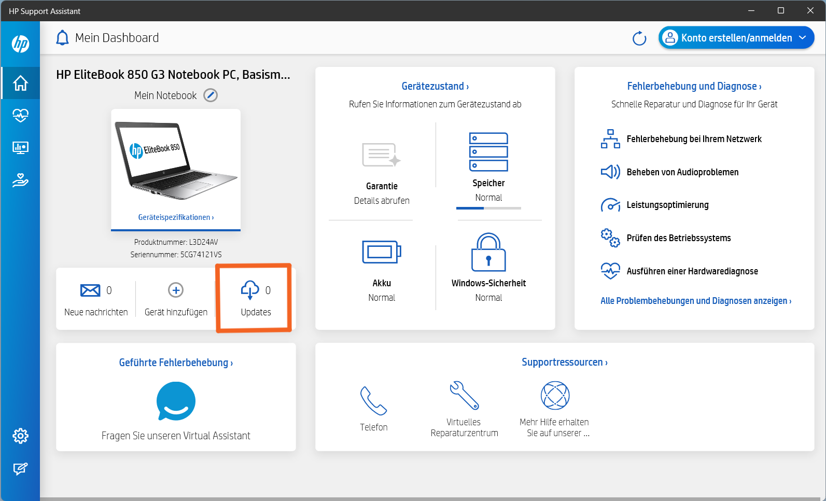Open the Gerätespezifikationen link
Image resolution: width=826 pixels, height=501 pixels.
176,217
